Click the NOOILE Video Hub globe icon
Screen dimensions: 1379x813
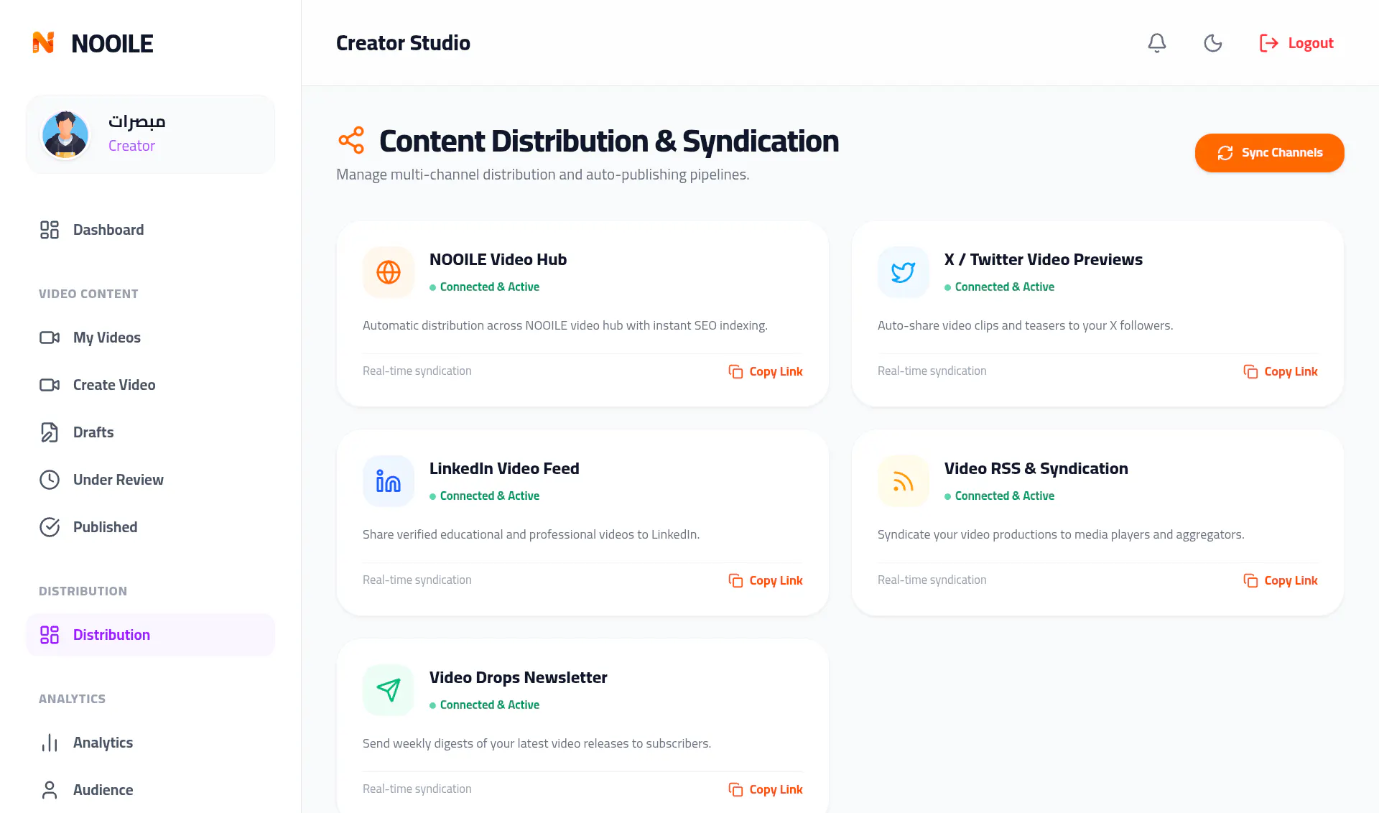pos(389,272)
